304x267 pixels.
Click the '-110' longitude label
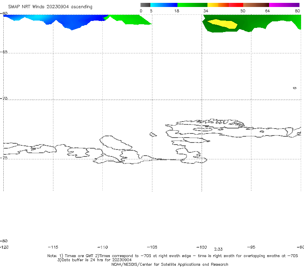tap(103, 247)
